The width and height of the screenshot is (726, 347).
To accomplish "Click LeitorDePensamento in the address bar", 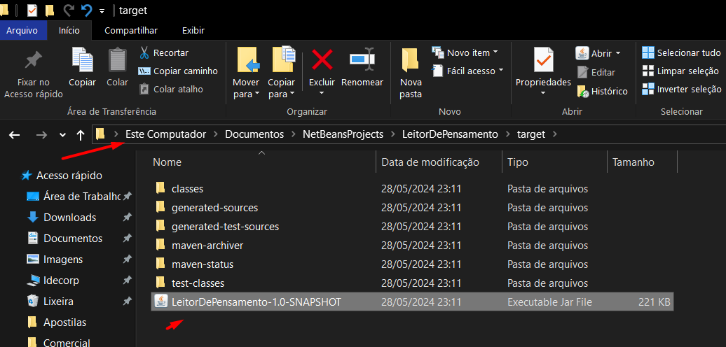I will click(450, 134).
